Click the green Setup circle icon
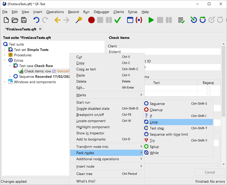Viewport: 227px width, 185px height. click(x=146, y=146)
